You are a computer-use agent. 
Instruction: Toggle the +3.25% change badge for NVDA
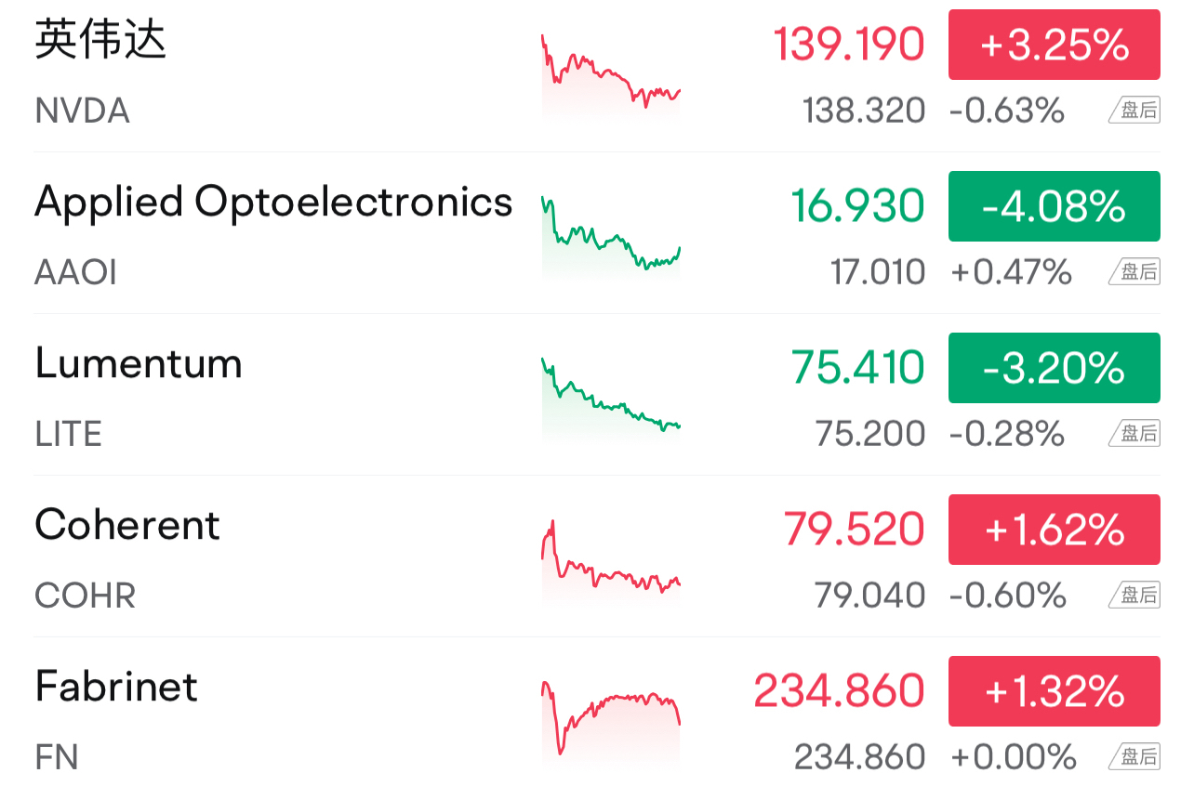(x=1055, y=45)
